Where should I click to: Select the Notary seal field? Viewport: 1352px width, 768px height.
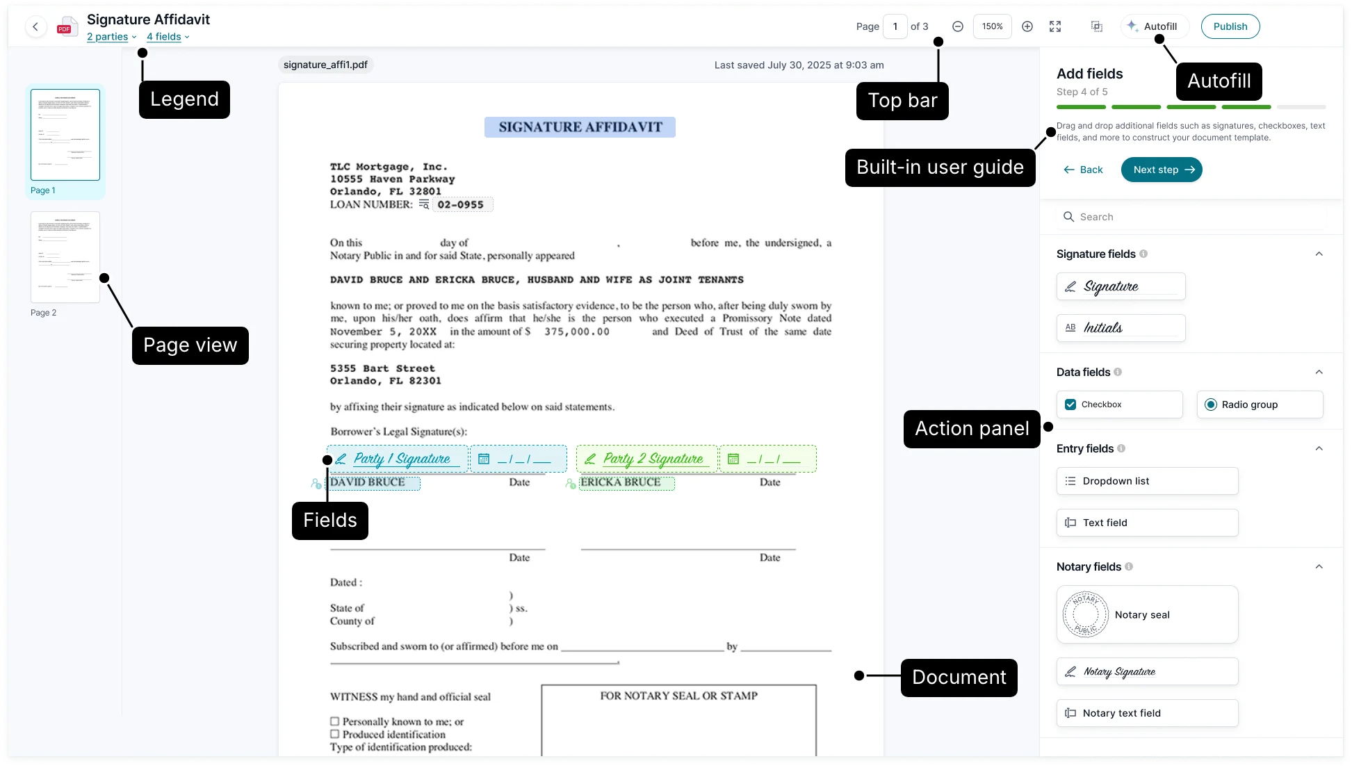click(1148, 614)
